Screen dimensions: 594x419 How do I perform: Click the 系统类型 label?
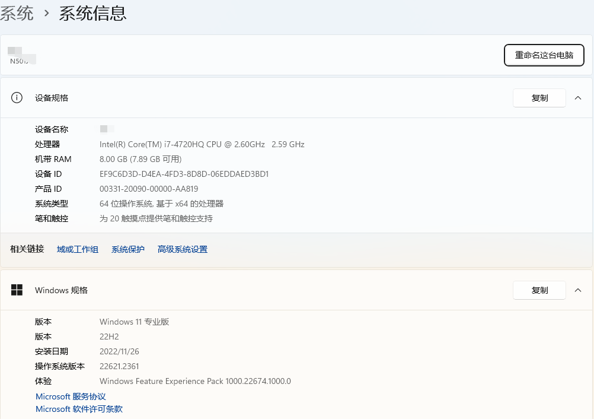coord(52,204)
